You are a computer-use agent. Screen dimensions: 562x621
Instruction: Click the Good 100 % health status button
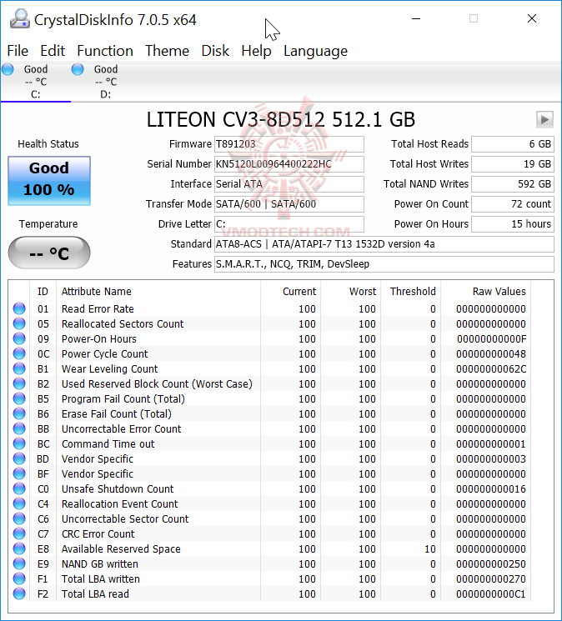coord(49,181)
